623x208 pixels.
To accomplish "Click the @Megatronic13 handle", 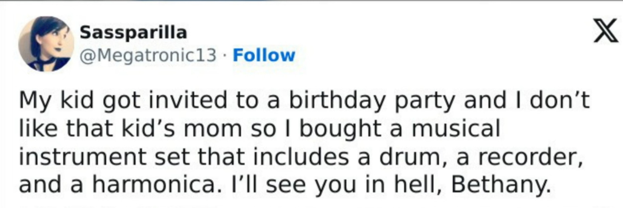I will click(x=148, y=55).
